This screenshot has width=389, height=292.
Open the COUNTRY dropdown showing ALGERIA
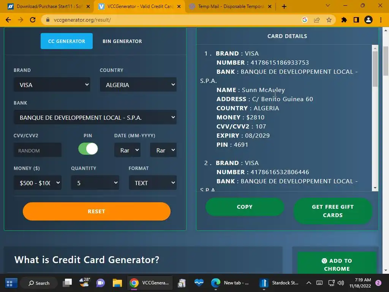[x=138, y=85]
